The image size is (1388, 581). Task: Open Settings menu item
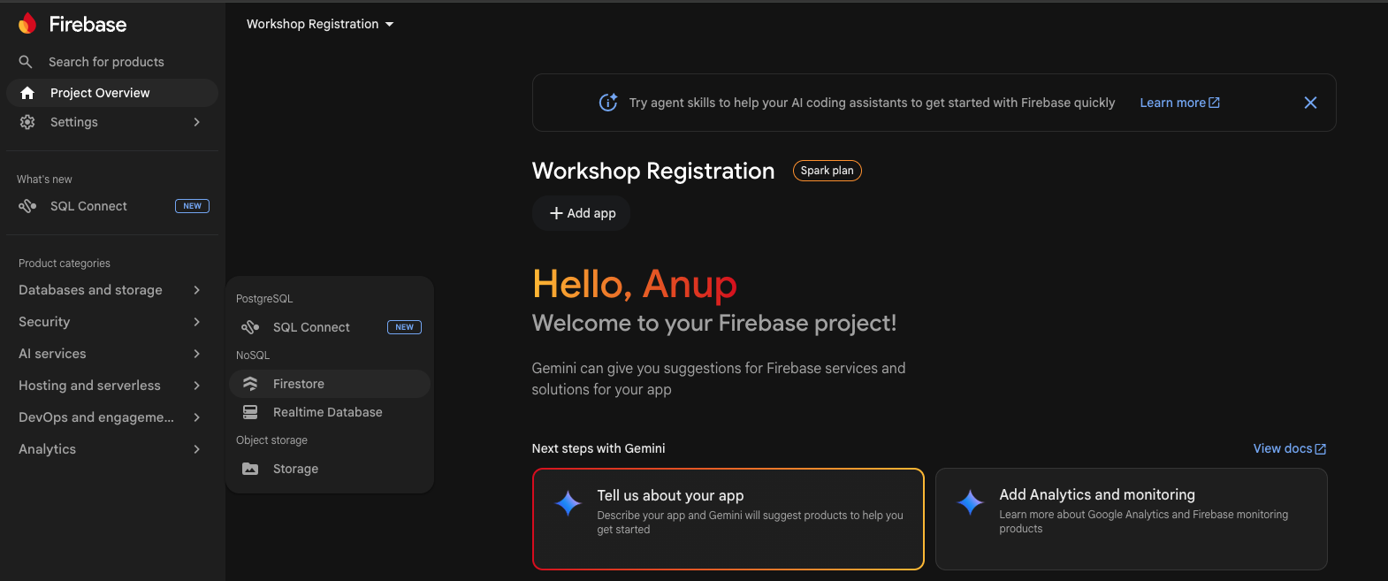(111, 122)
